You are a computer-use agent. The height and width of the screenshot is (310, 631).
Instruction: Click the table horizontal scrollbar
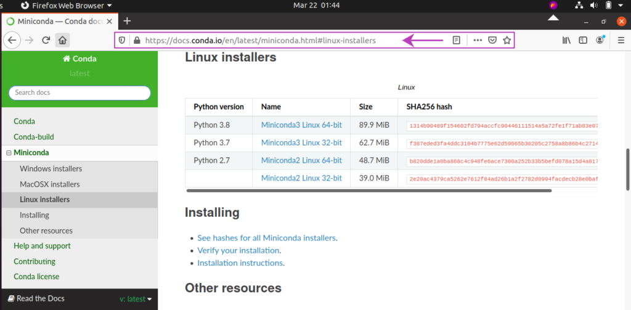click(x=369, y=190)
